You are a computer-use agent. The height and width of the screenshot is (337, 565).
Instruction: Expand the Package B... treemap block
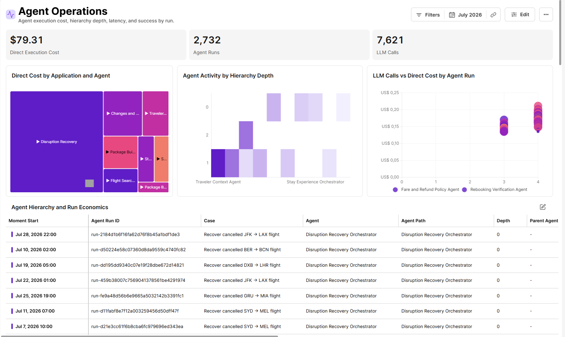click(x=153, y=187)
